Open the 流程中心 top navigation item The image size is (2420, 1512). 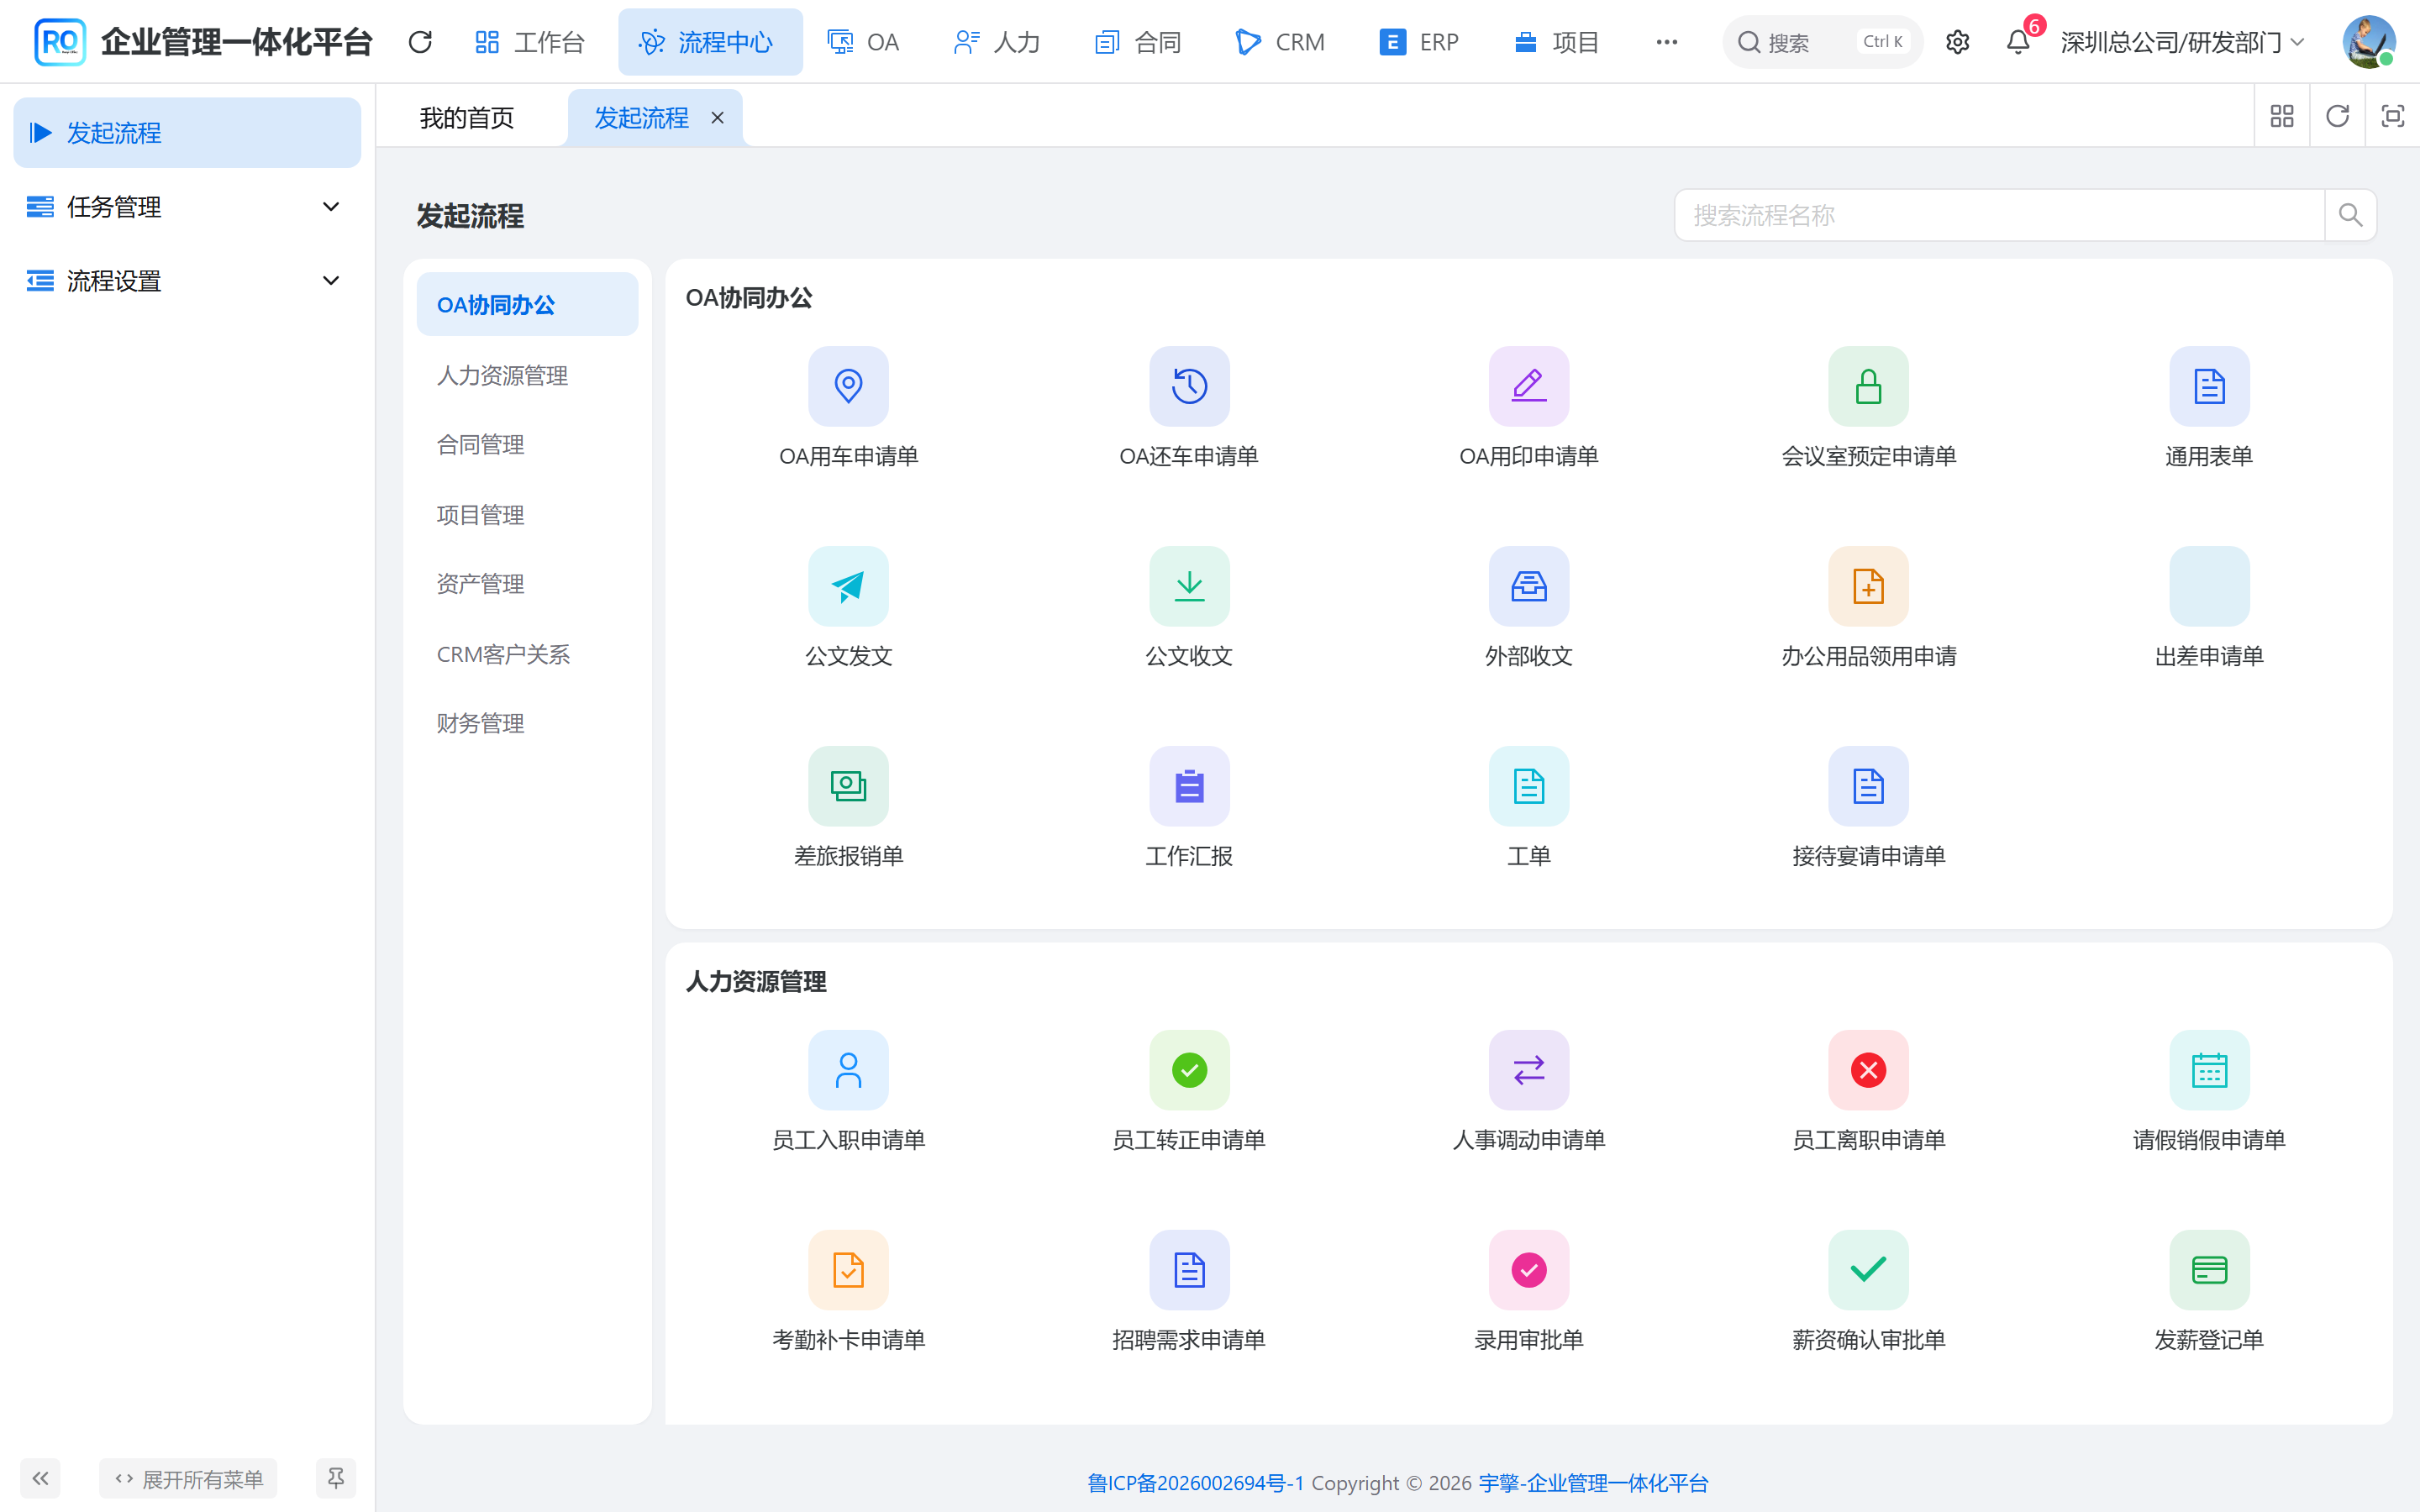click(710, 42)
